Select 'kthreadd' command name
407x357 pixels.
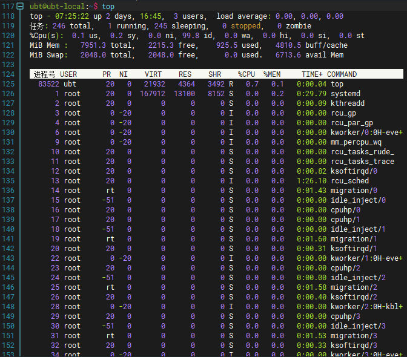coord(348,103)
